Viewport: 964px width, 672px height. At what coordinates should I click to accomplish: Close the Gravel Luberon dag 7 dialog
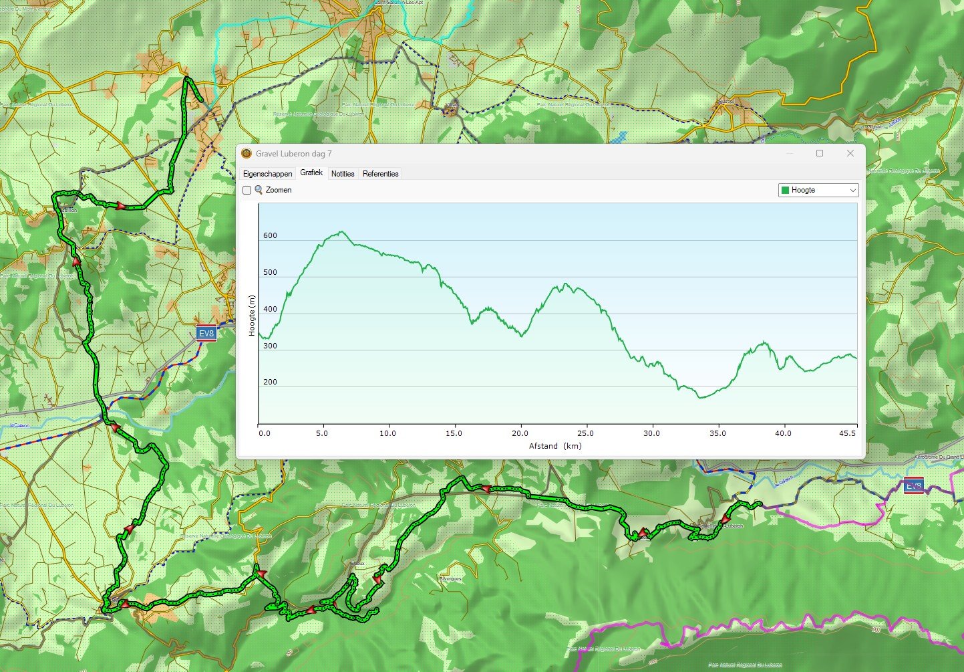(x=850, y=154)
